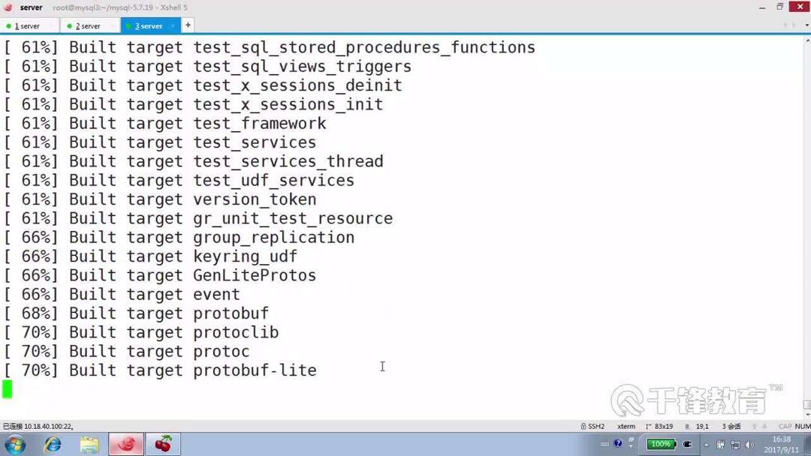Viewport: 811px width, 456px height.
Task: Show hidden system tray icons
Action: point(706,445)
